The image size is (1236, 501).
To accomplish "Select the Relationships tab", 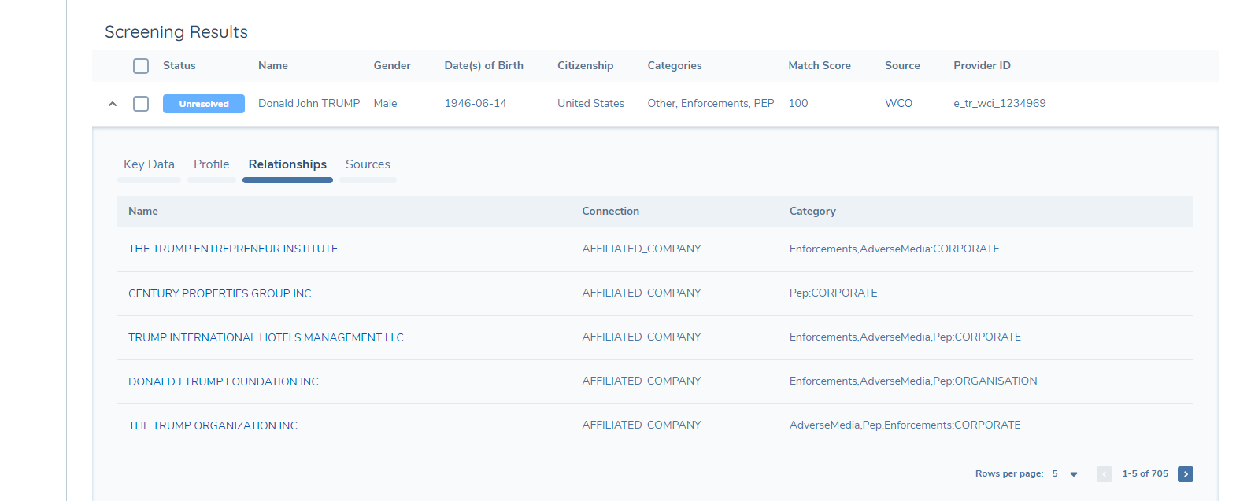I will (x=287, y=164).
